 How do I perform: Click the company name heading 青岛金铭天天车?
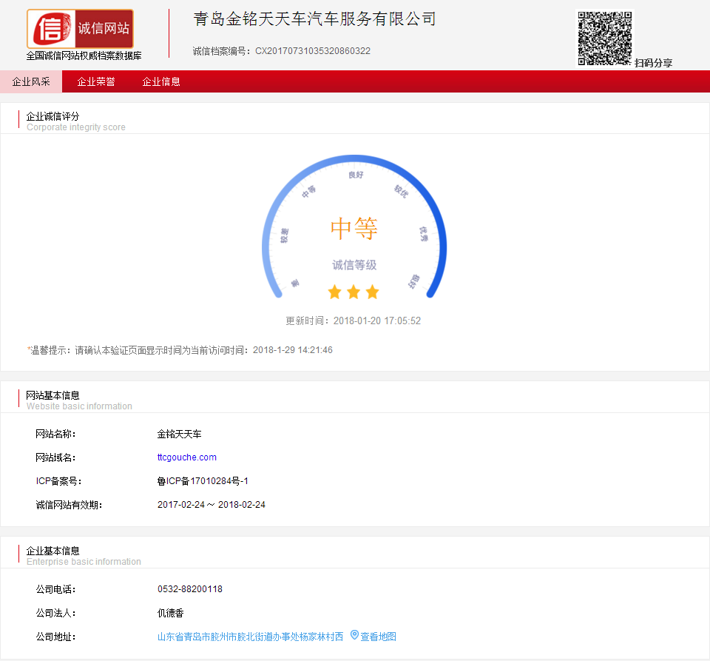click(314, 19)
